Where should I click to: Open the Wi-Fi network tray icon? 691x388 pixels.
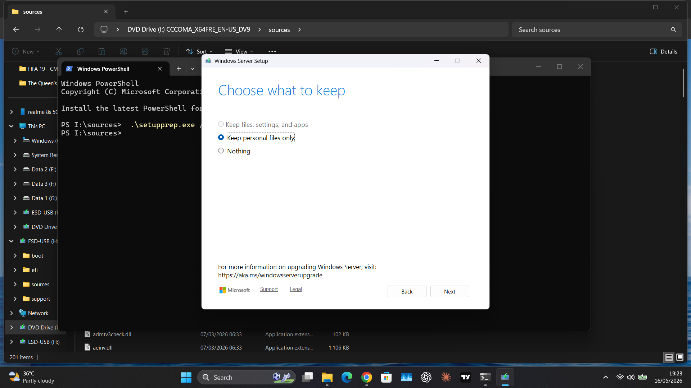coord(620,377)
